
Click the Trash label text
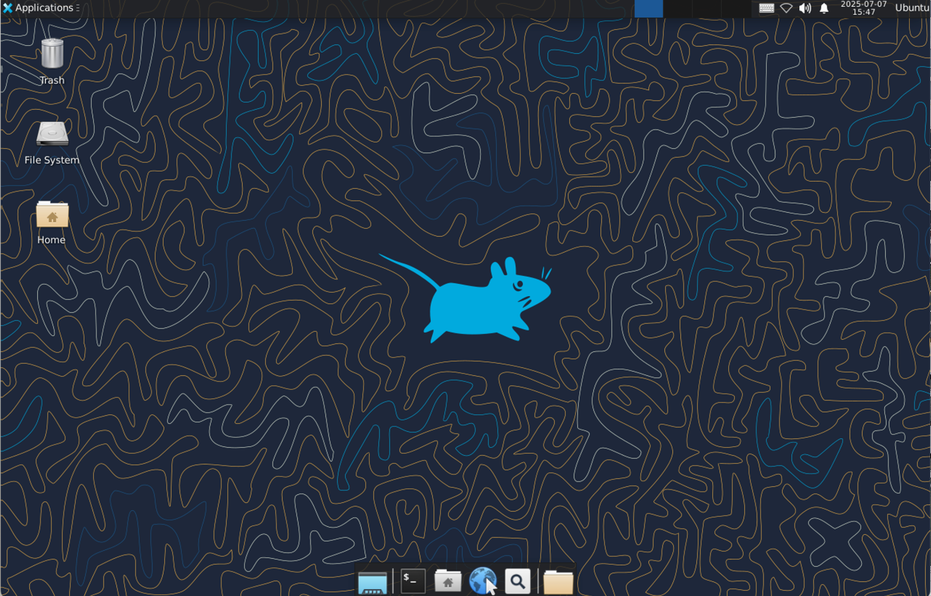point(52,80)
